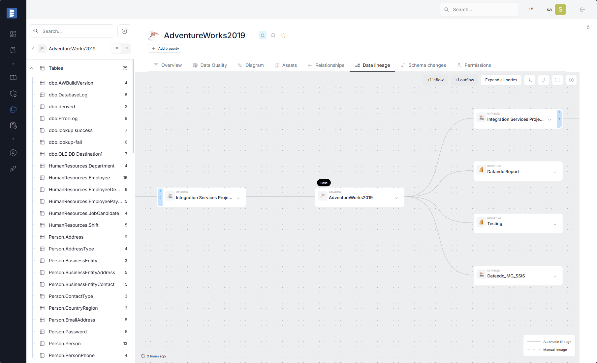
Task: Click the notifications icon in top bar
Action: [x=531, y=10]
